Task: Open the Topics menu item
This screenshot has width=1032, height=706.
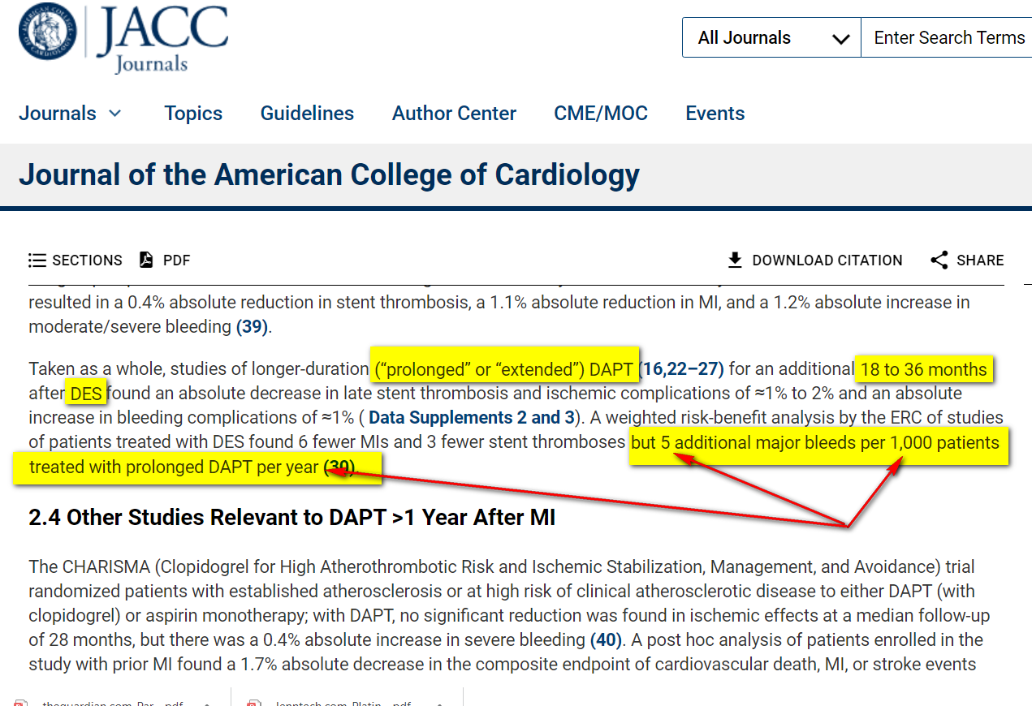Action: (x=193, y=114)
